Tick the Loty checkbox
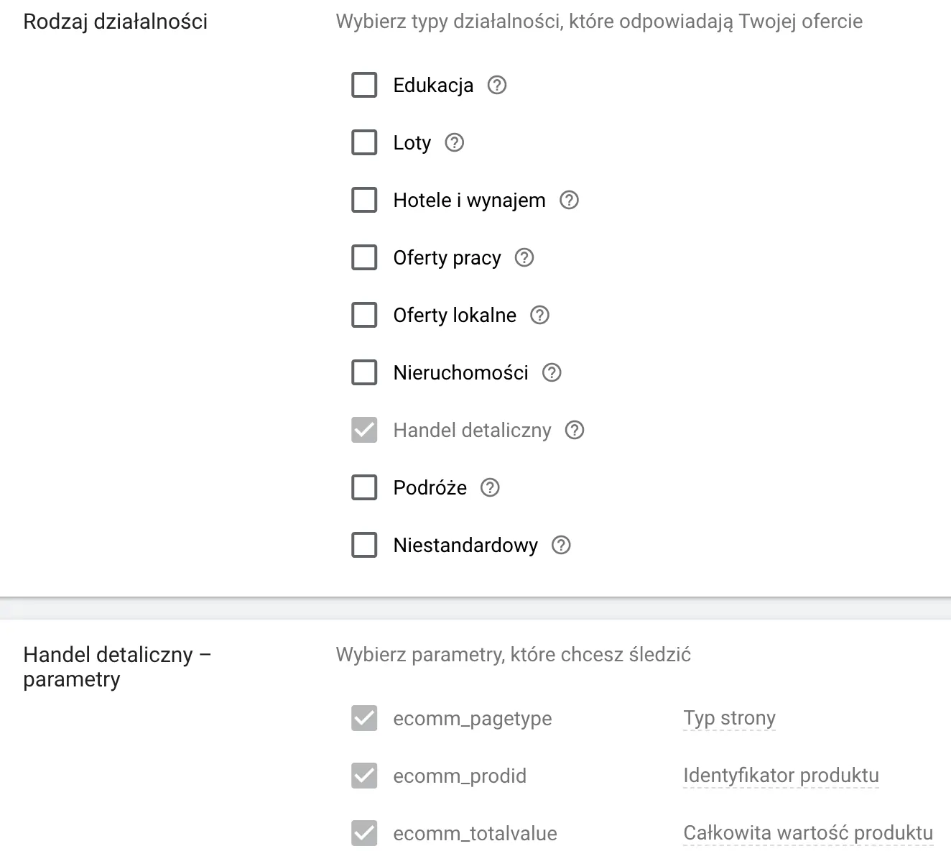 pos(364,143)
